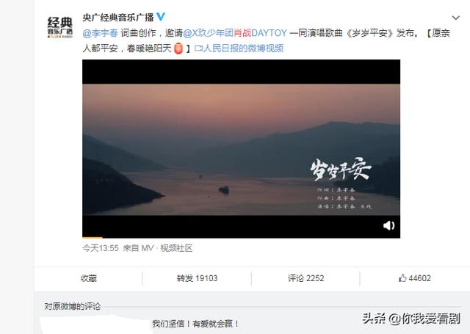Open the @X玖少年团肖战DAYTOY mention link
470x334 pixels.
point(235,32)
